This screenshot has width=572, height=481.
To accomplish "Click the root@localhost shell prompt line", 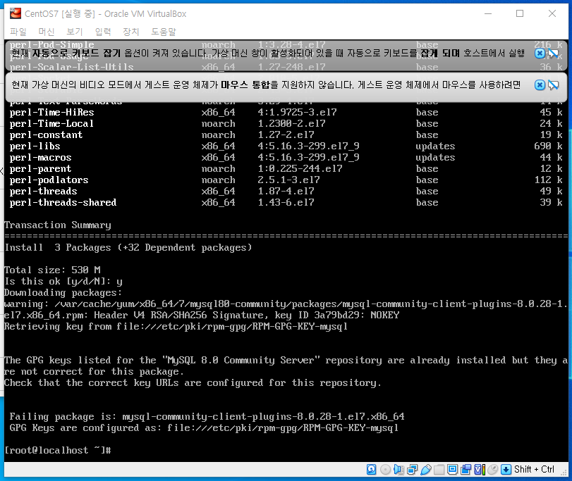I will click(57, 451).
